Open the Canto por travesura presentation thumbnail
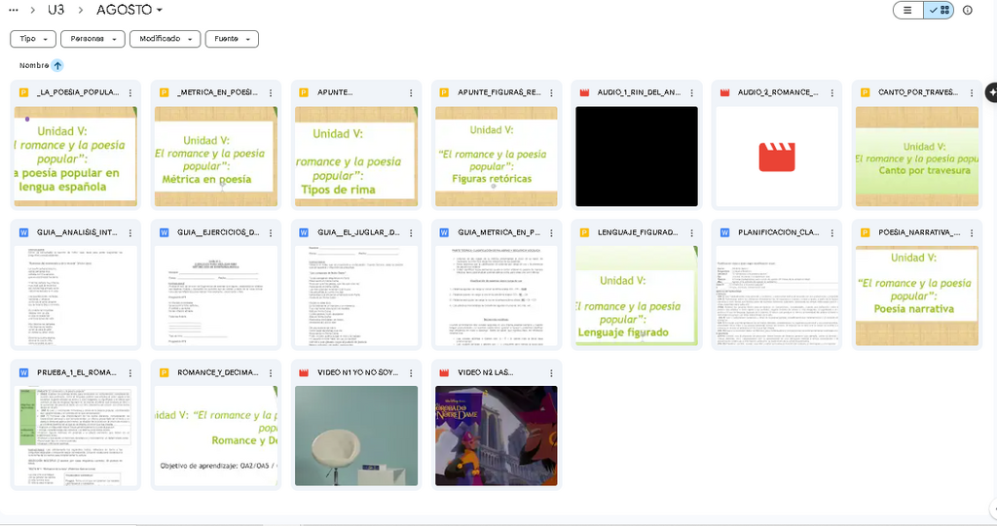 917,157
